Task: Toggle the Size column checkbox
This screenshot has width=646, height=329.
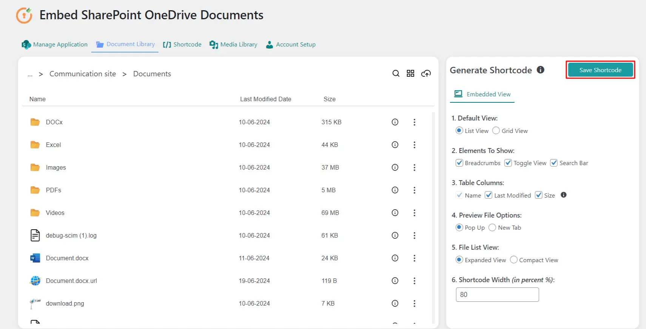Action: (539, 195)
